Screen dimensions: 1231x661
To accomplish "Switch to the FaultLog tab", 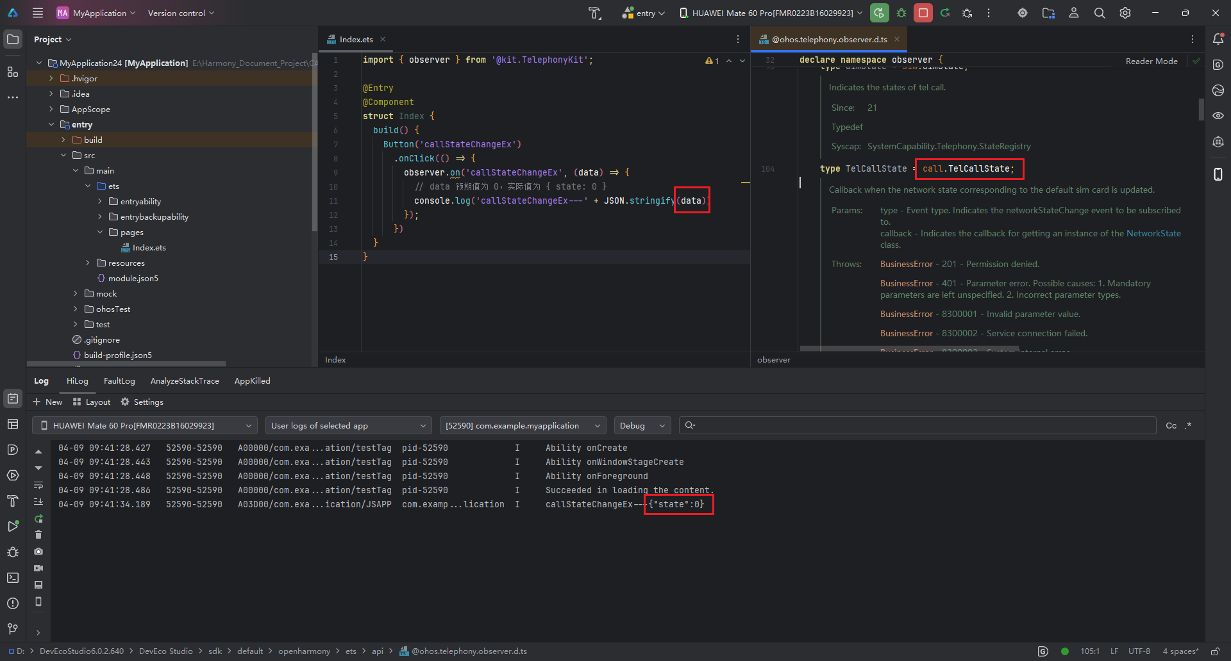I will 119,381.
